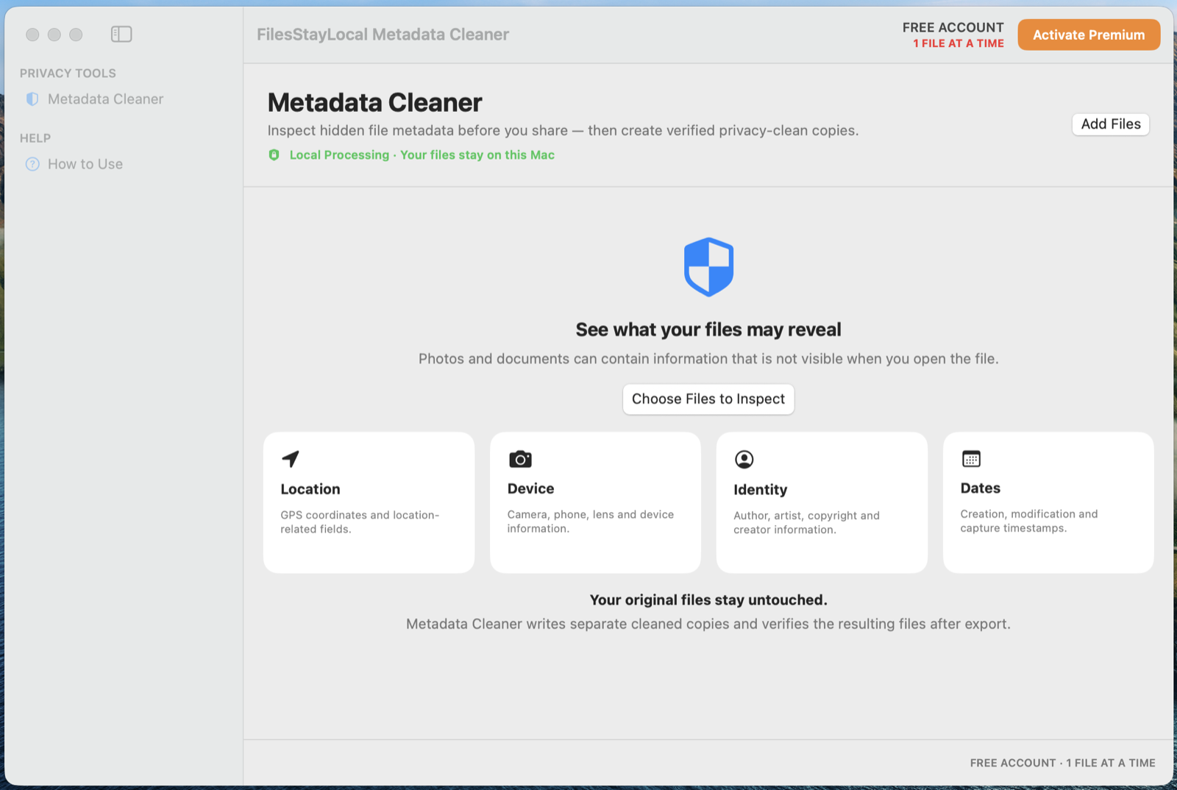Click 'Author, artist, copyright and creator information.' text
This screenshot has width=1177, height=790.
[807, 522]
